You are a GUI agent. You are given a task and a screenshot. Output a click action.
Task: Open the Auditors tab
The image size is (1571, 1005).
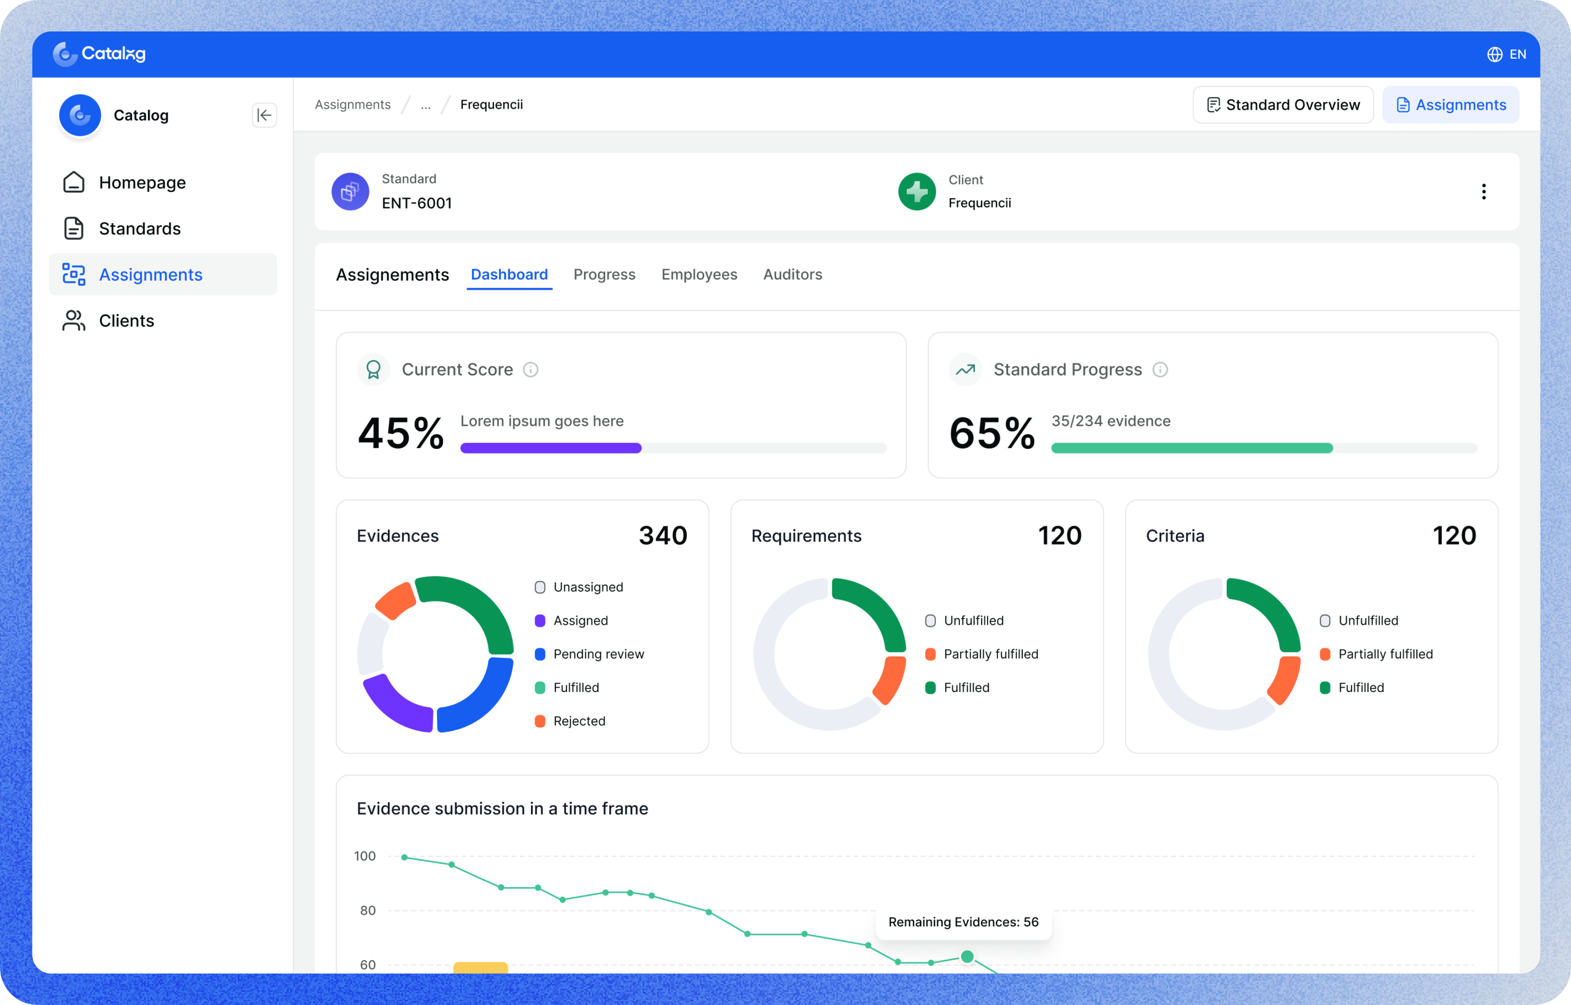792,275
